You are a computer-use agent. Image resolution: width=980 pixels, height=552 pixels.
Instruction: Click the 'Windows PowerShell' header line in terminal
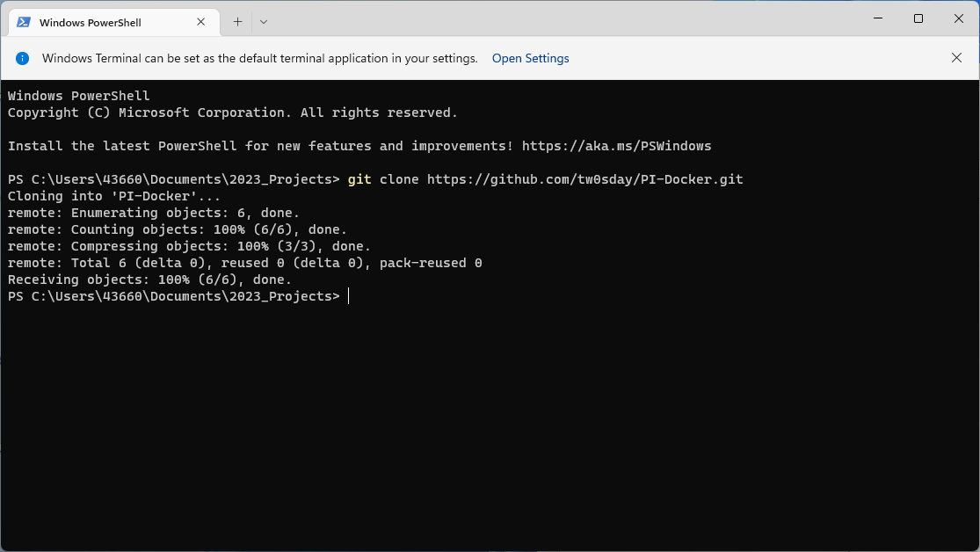pos(79,97)
